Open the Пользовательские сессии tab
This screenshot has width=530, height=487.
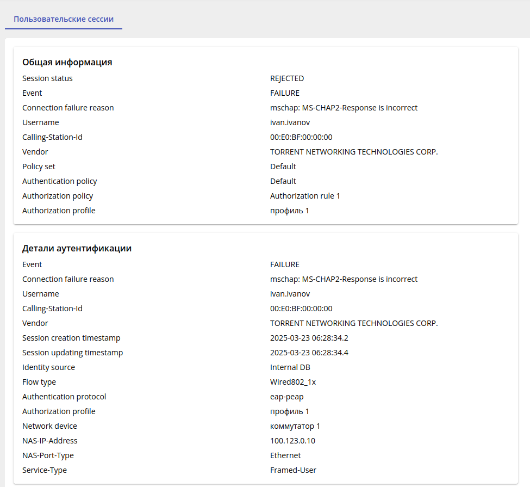coord(64,19)
